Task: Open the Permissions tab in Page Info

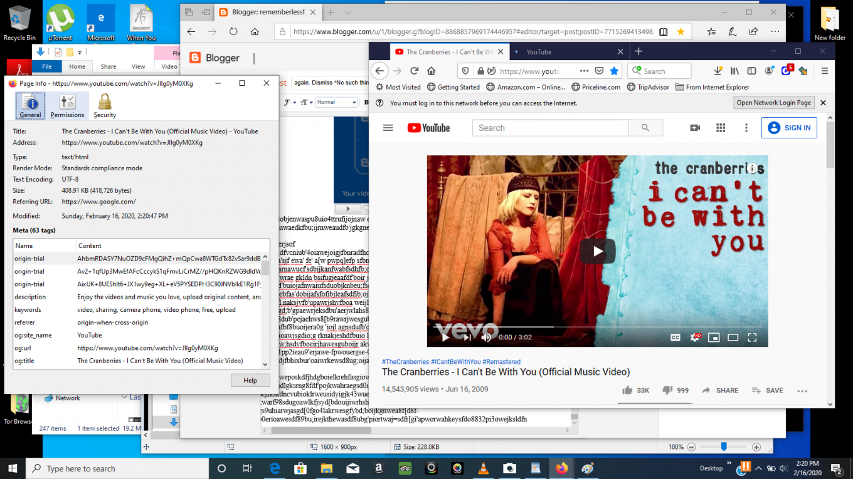Action: (x=67, y=106)
